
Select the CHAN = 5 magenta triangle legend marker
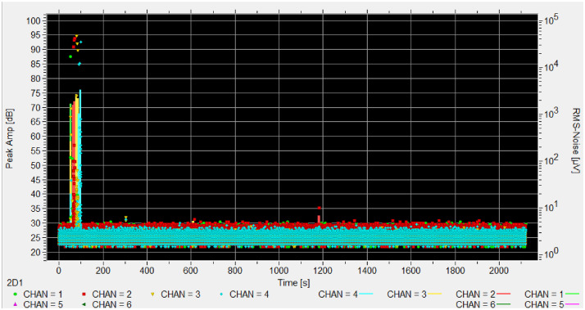click(15, 304)
